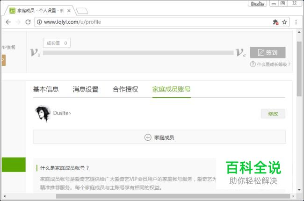Click the Dusite username text

point(62,113)
